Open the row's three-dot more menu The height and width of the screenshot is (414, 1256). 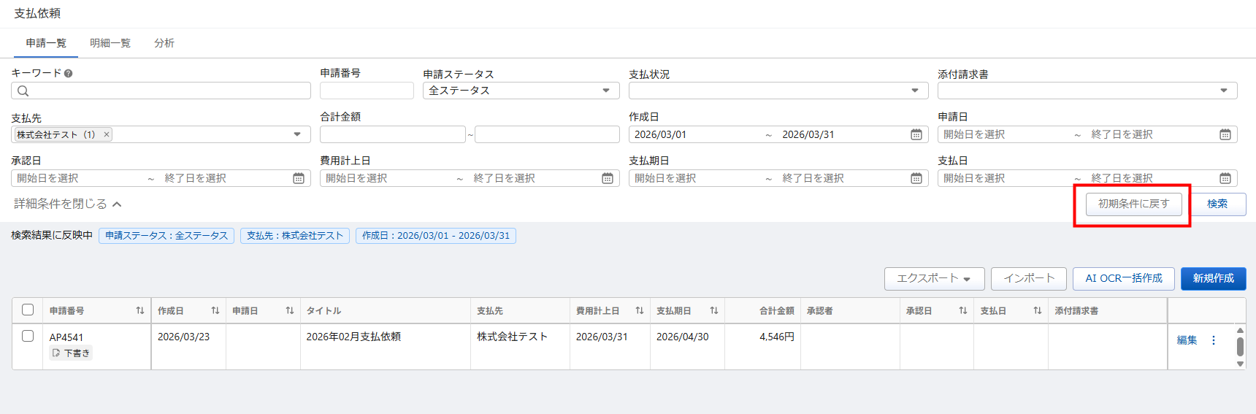point(1214,340)
